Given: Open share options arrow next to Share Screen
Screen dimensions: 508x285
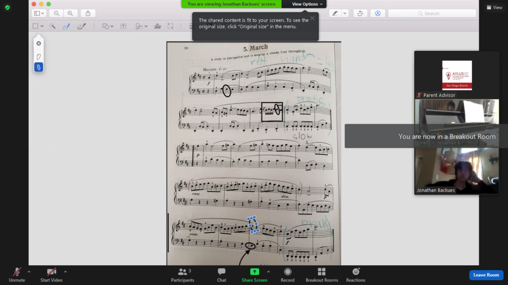Looking at the screenshot, I should pyautogui.click(x=268, y=272).
